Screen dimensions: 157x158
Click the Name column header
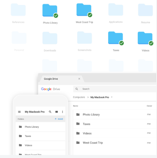76,106
